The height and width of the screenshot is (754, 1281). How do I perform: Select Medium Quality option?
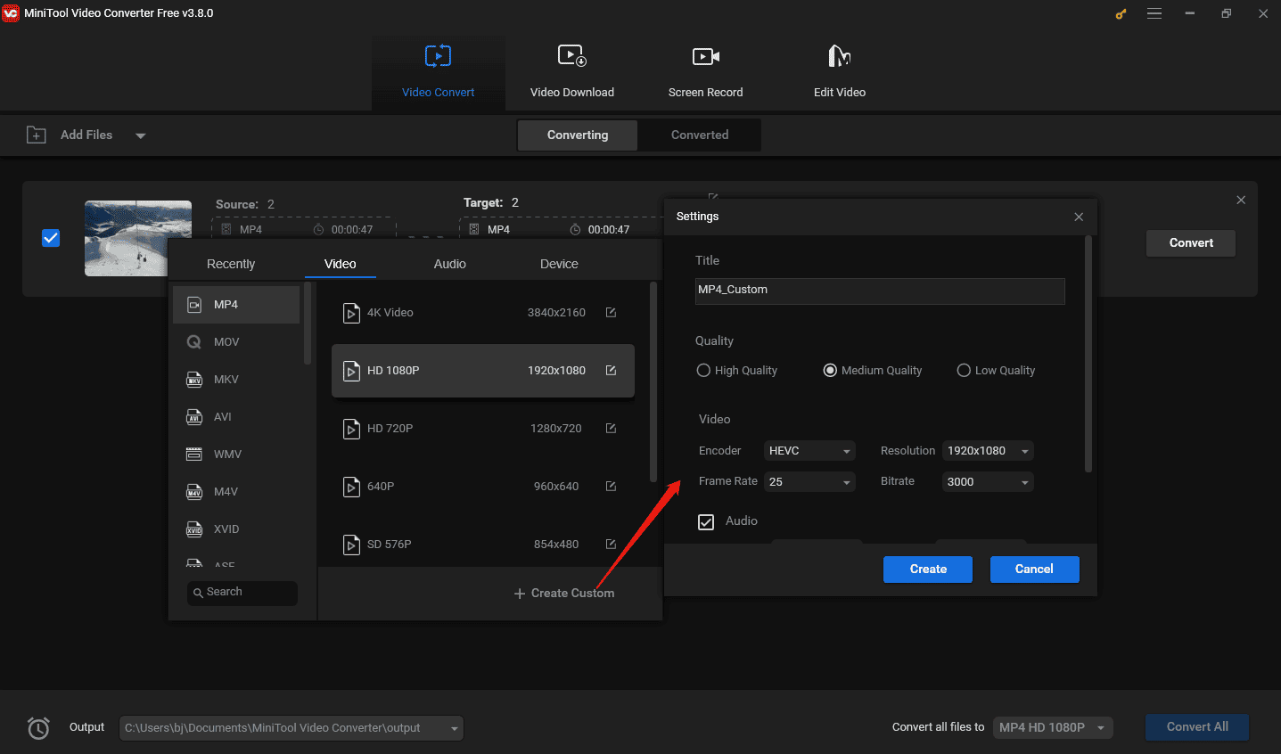873,371
